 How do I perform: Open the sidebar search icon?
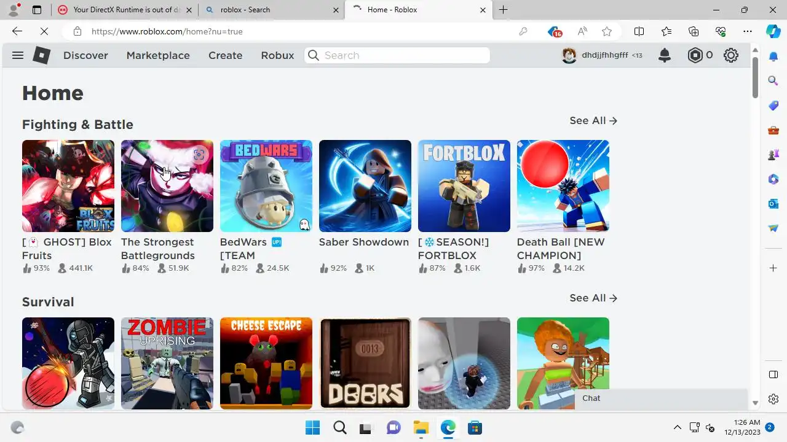[773, 80]
